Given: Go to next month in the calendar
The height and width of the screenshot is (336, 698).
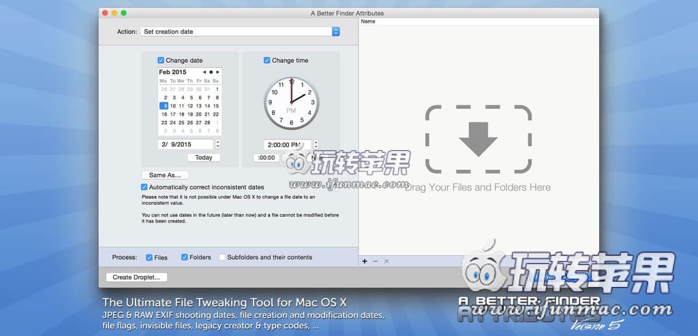Looking at the screenshot, I should coord(217,72).
